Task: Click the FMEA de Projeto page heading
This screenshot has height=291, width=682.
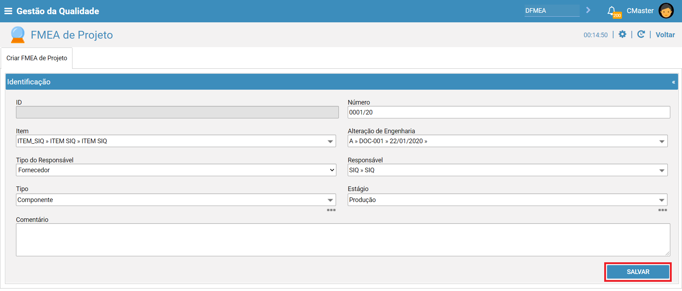Action: click(72, 35)
